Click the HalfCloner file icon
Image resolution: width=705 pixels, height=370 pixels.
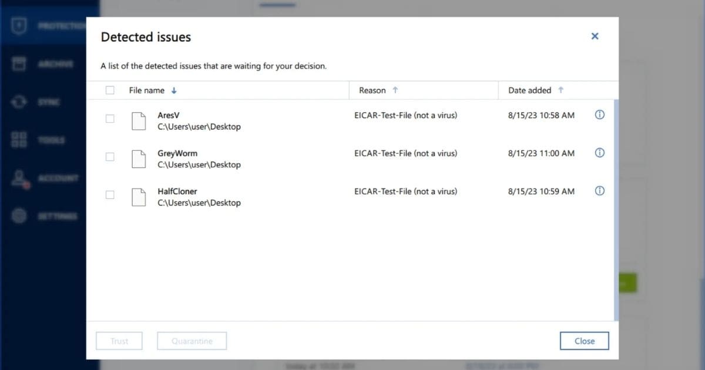139,197
